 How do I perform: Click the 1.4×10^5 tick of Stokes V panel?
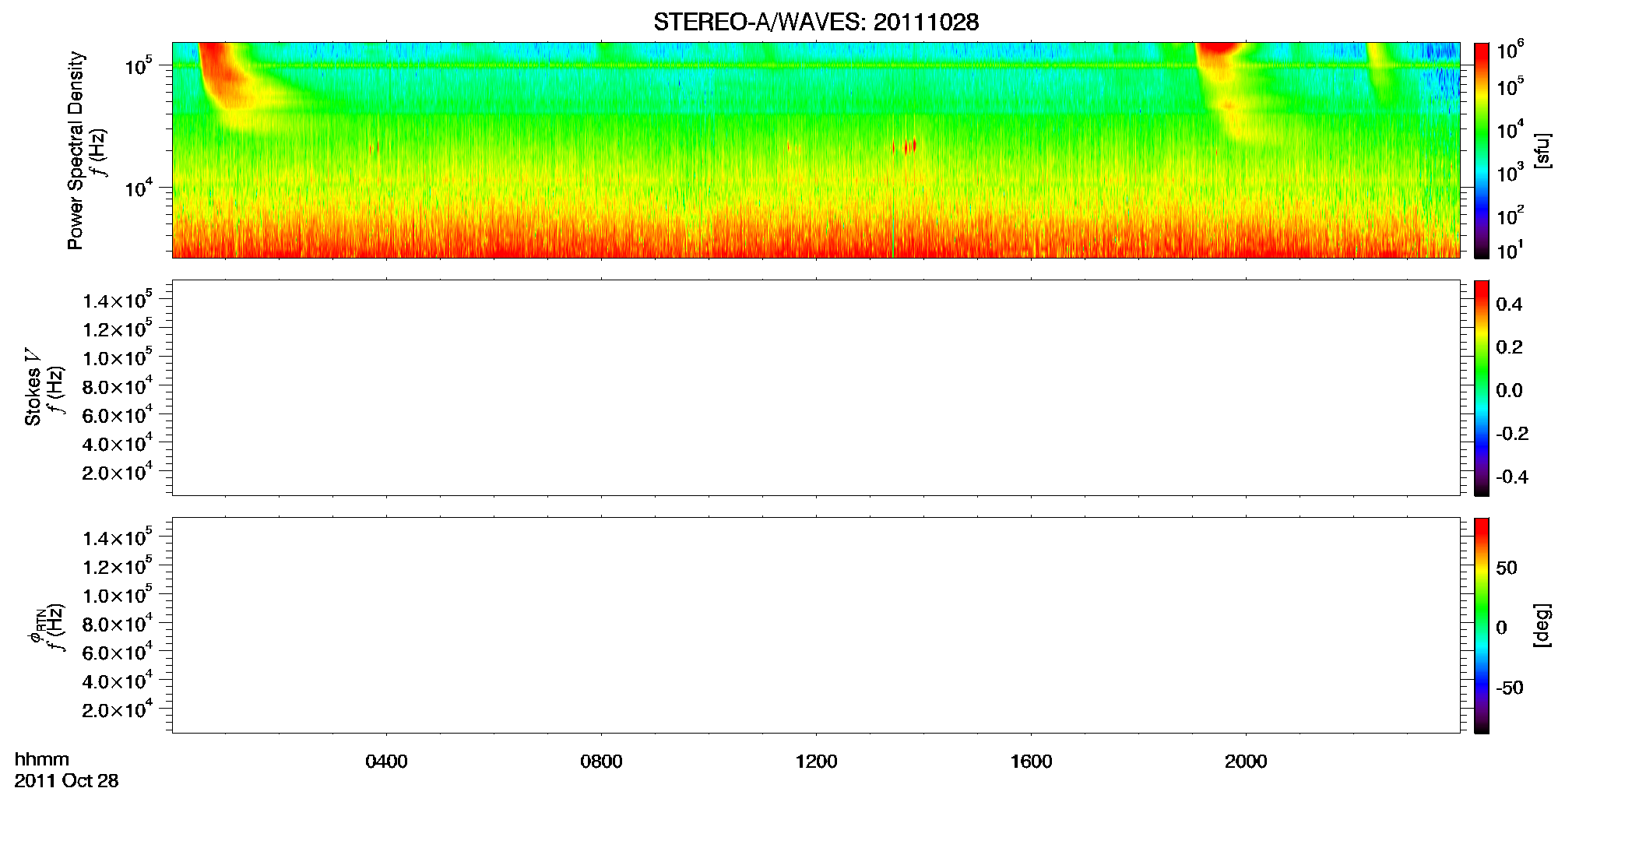[x=117, y=300]
